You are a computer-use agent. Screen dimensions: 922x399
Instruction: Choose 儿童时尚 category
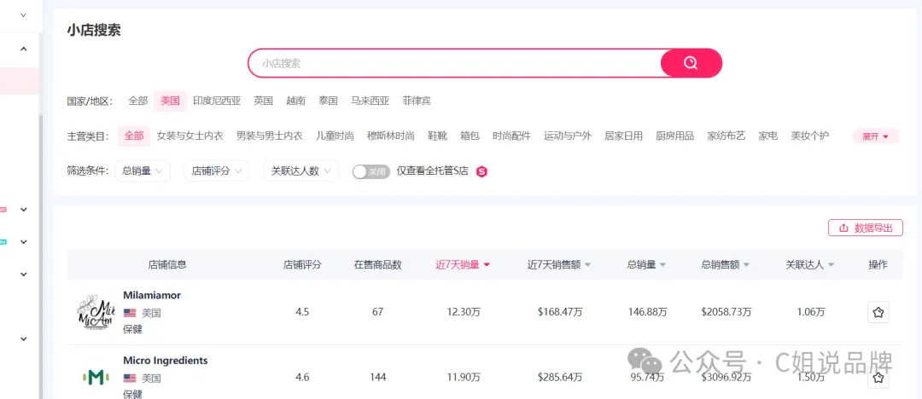point(336,136)
